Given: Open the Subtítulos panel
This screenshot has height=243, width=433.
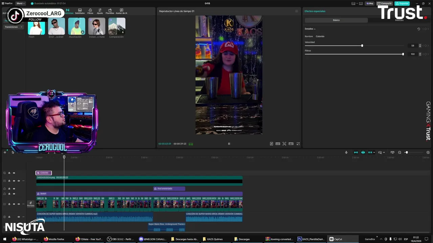Looking at the screenshot, I should pyautogui.click(x=80, y=11).
